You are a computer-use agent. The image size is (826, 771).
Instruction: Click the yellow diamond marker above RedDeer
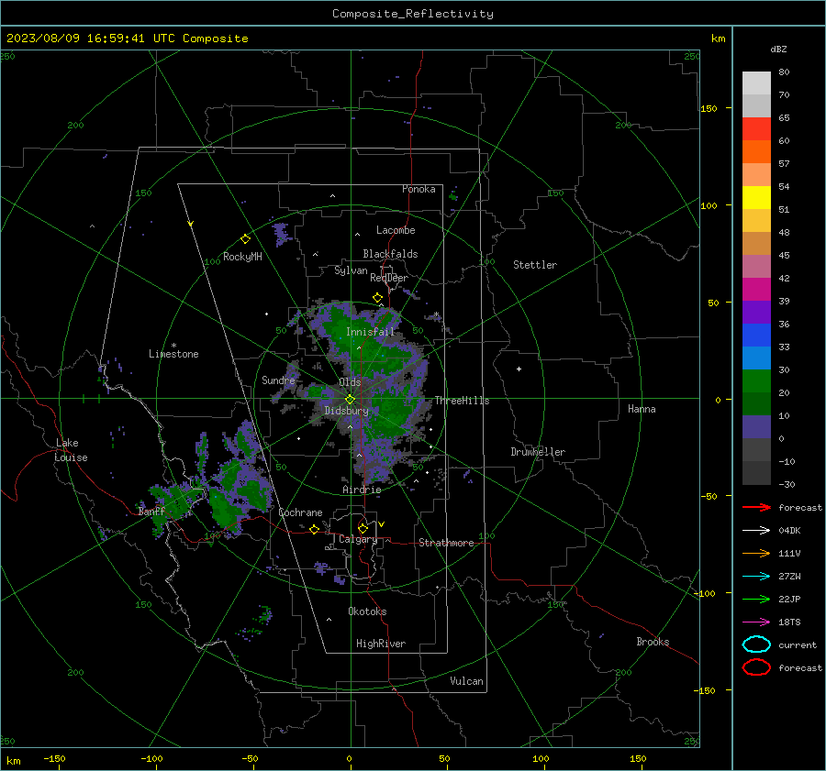pos(377,298)
